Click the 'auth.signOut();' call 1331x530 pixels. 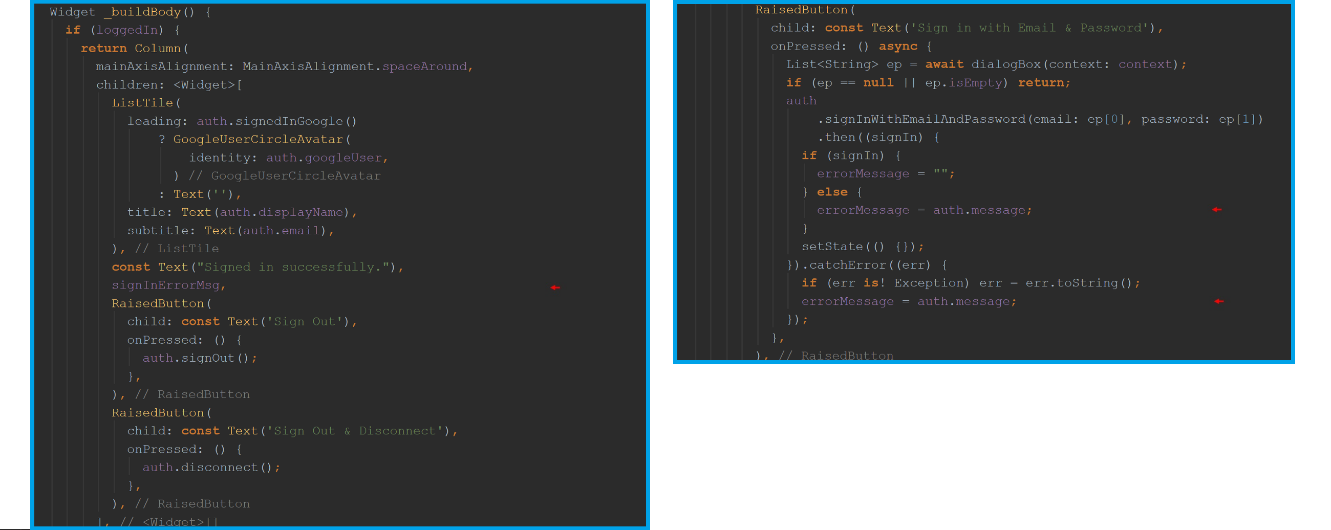pos(200,358)
